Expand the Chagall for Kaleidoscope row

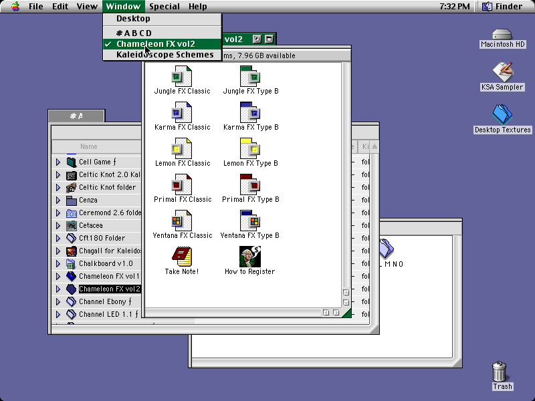58,251
